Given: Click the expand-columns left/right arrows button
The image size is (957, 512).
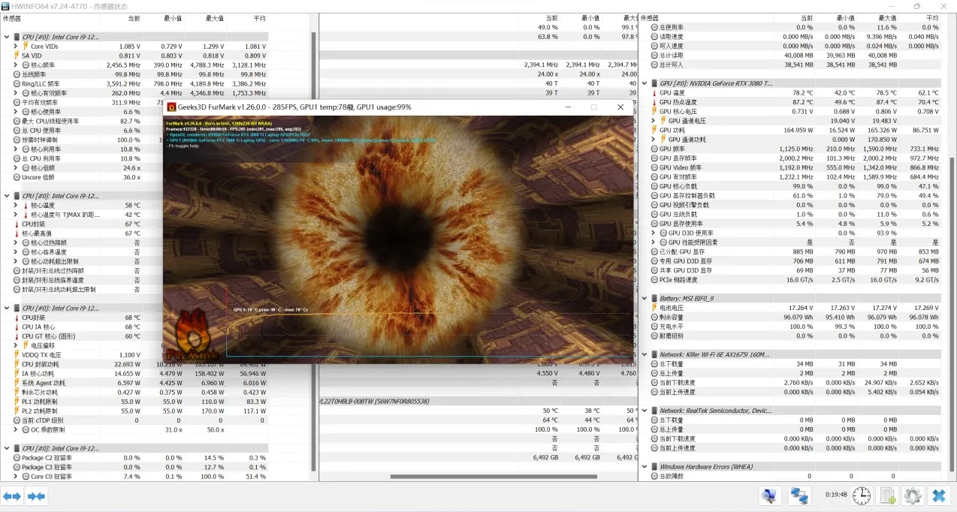Looking at the screenshot, I should [x=12, y=496].
